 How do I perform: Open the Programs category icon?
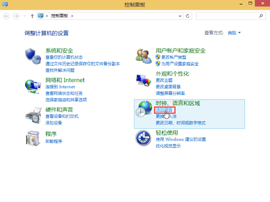pos(33,138)
